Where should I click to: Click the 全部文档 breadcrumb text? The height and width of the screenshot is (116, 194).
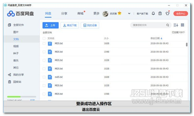47,32
